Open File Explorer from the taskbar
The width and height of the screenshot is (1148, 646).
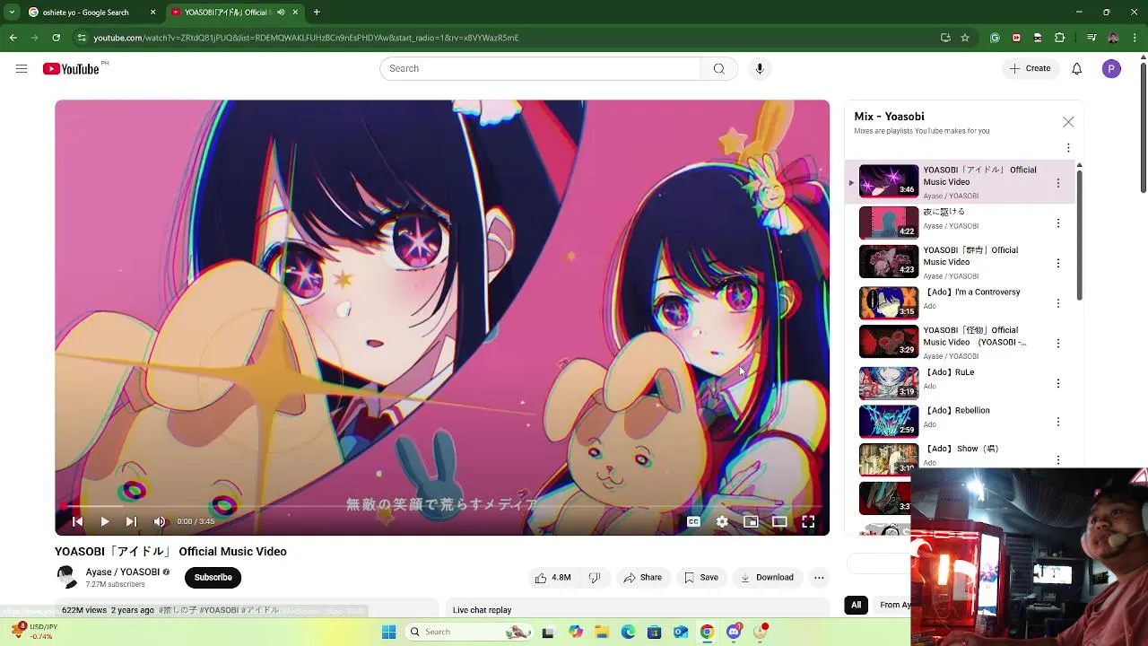tap(602, 633)
